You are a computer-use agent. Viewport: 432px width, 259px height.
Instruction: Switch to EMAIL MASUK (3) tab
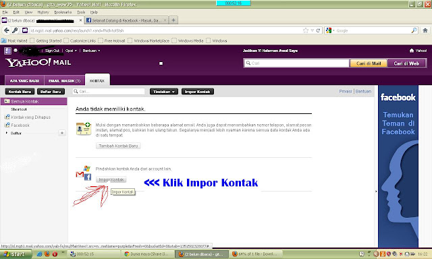click(64, 81)
